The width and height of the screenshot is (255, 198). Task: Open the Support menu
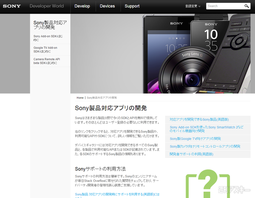[132, 6]
